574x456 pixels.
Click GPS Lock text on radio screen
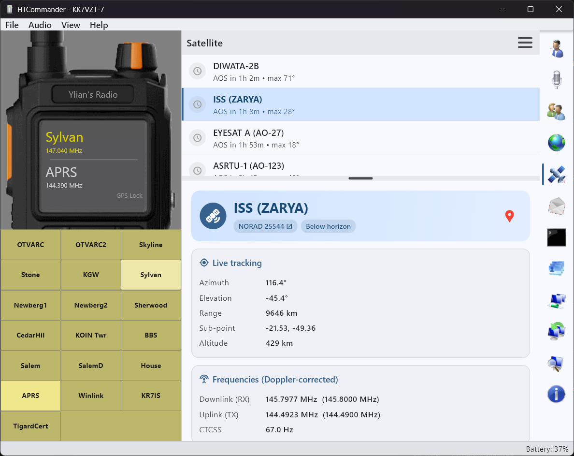(129, 195)
